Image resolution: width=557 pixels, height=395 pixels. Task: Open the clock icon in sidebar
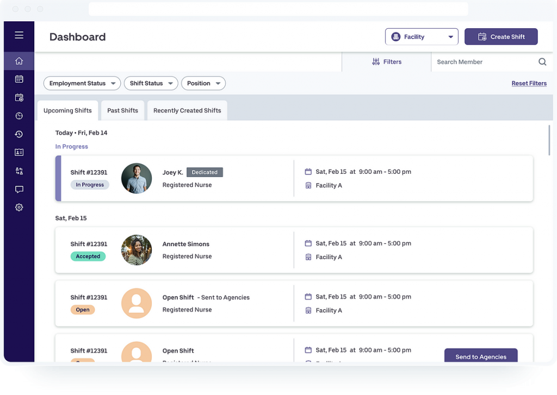pos(19,116)
